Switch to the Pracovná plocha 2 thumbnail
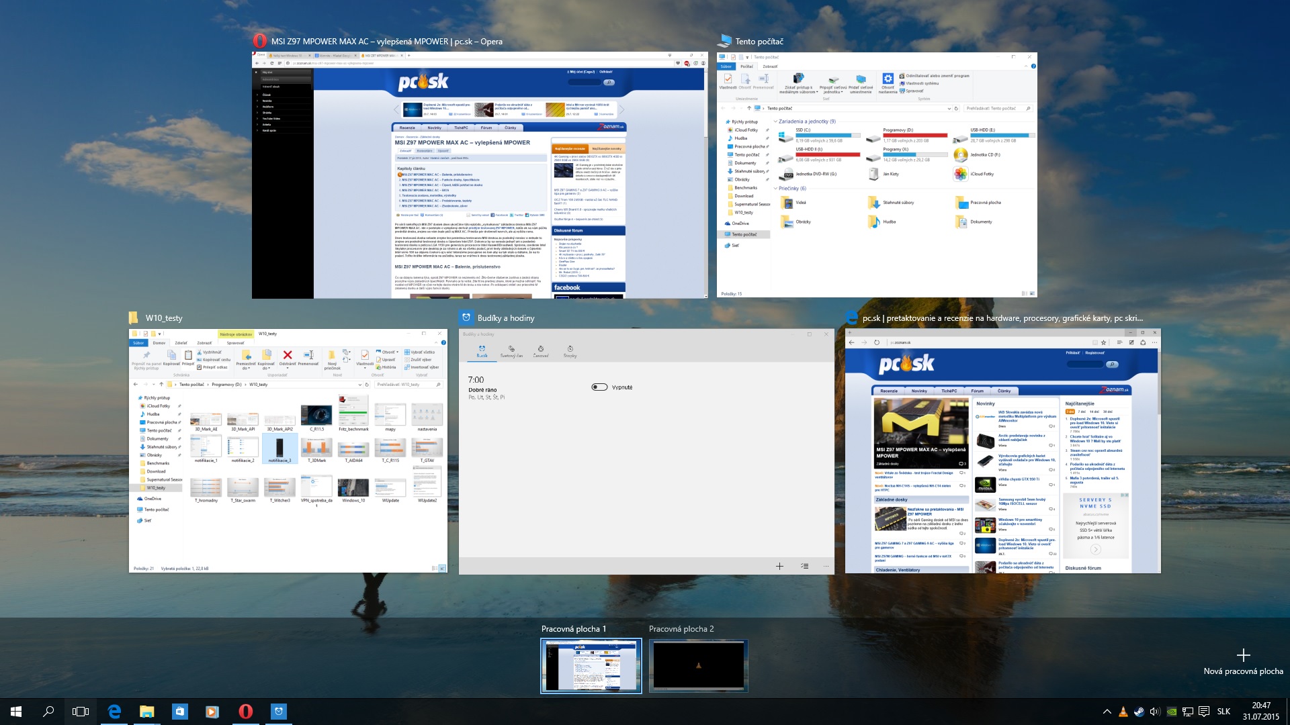This screenshot has width=1290, height=725. 698,665
